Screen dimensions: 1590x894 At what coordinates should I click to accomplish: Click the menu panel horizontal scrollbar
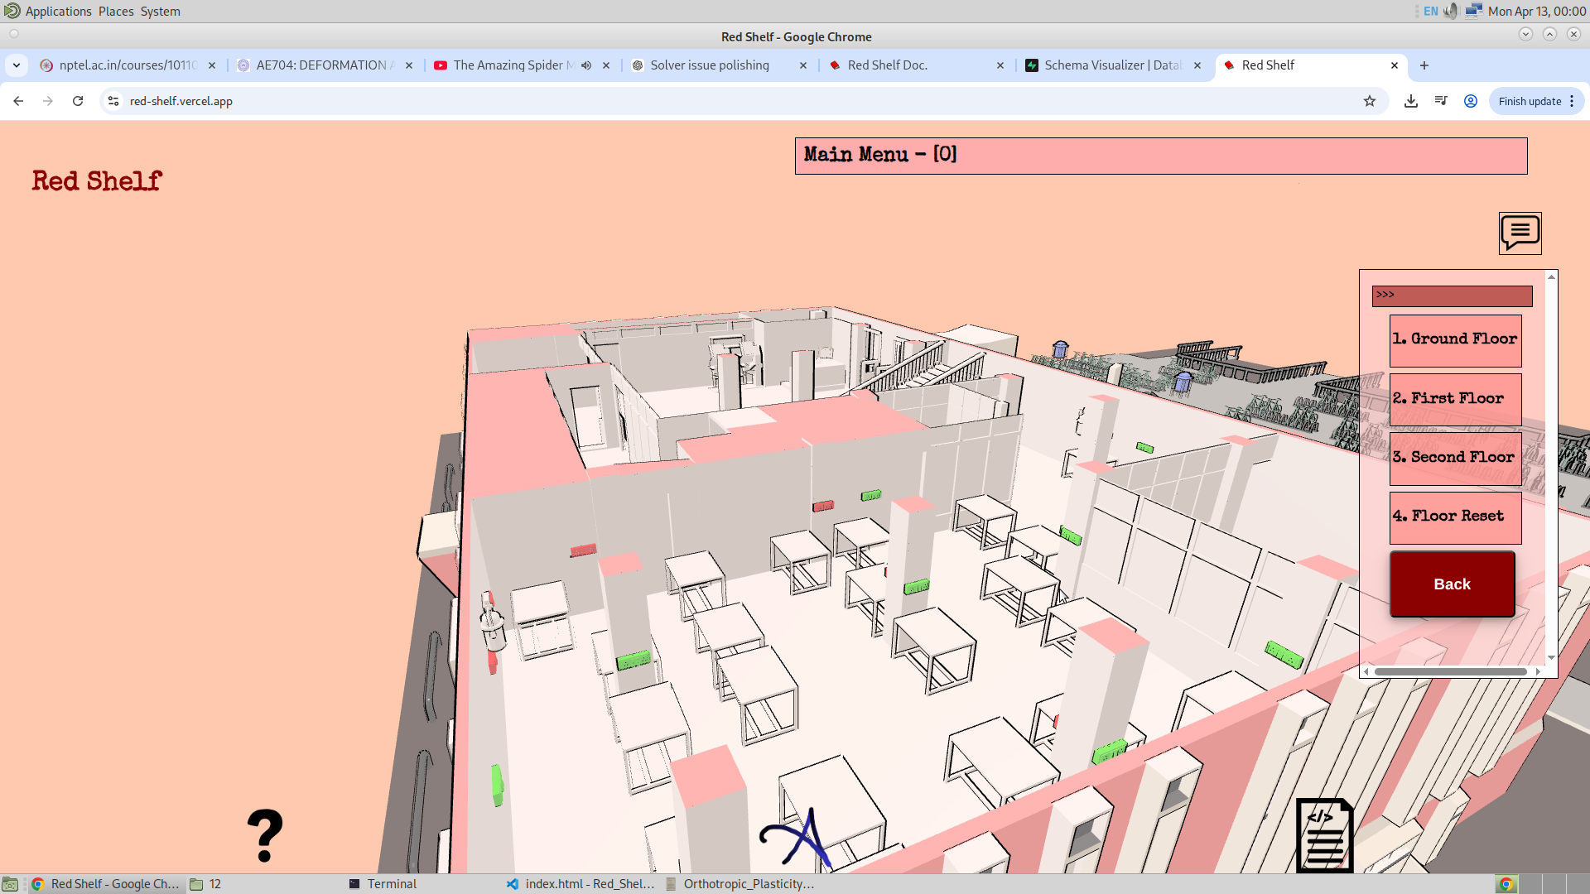pos(1450,672)
